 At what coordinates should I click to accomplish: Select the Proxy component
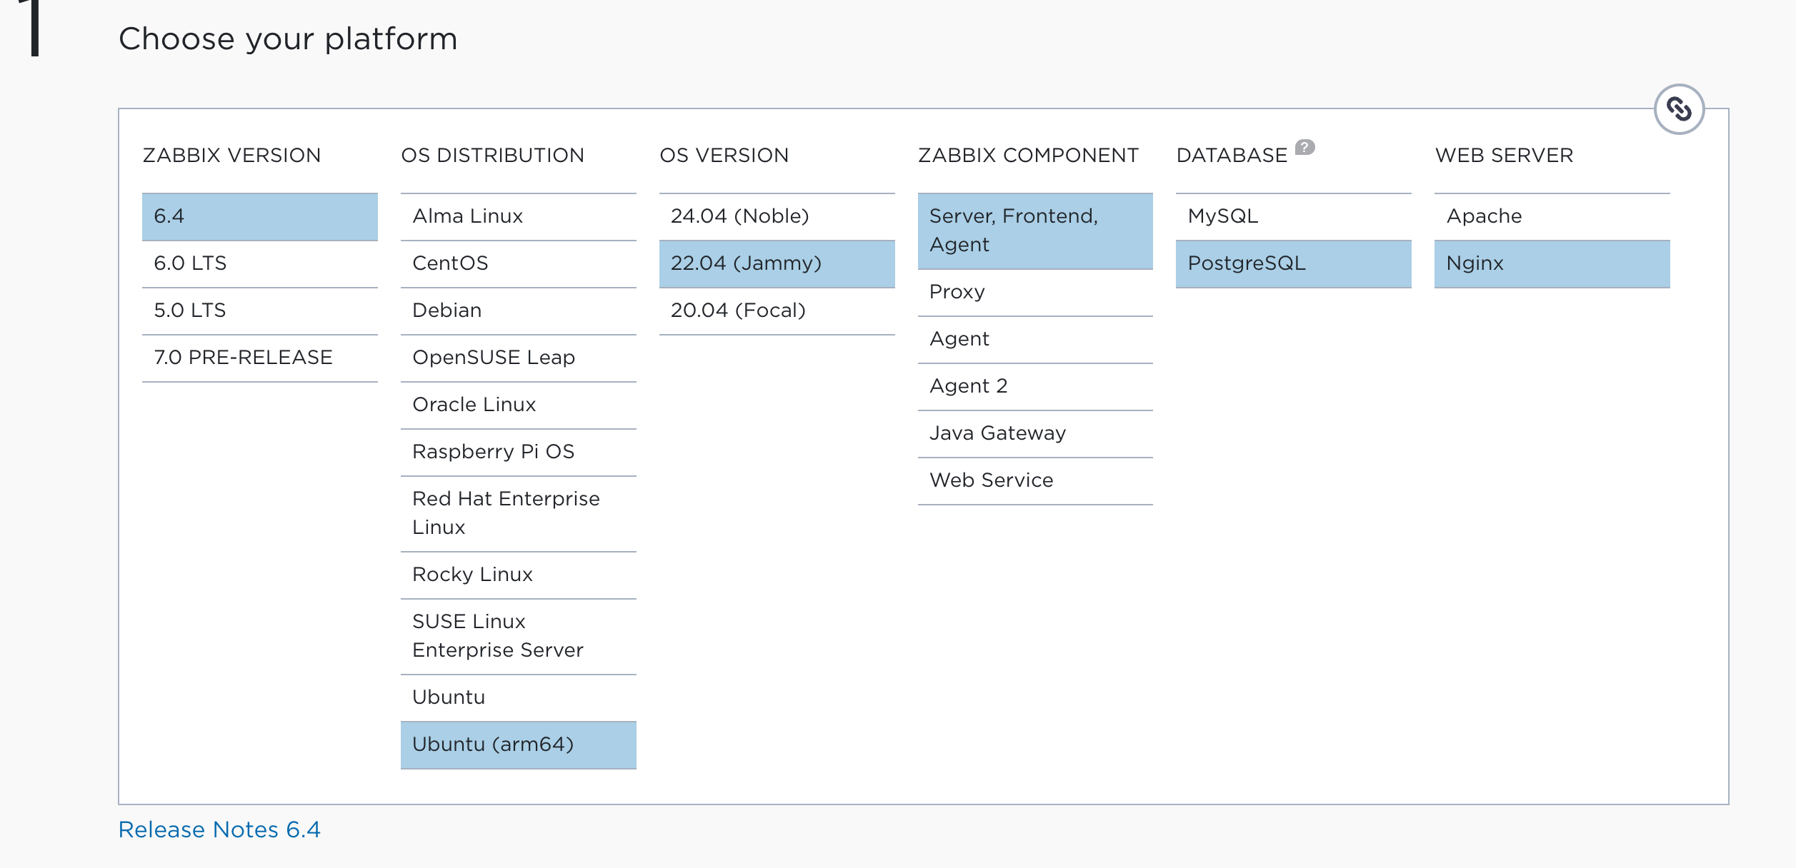click(1035, 293)
